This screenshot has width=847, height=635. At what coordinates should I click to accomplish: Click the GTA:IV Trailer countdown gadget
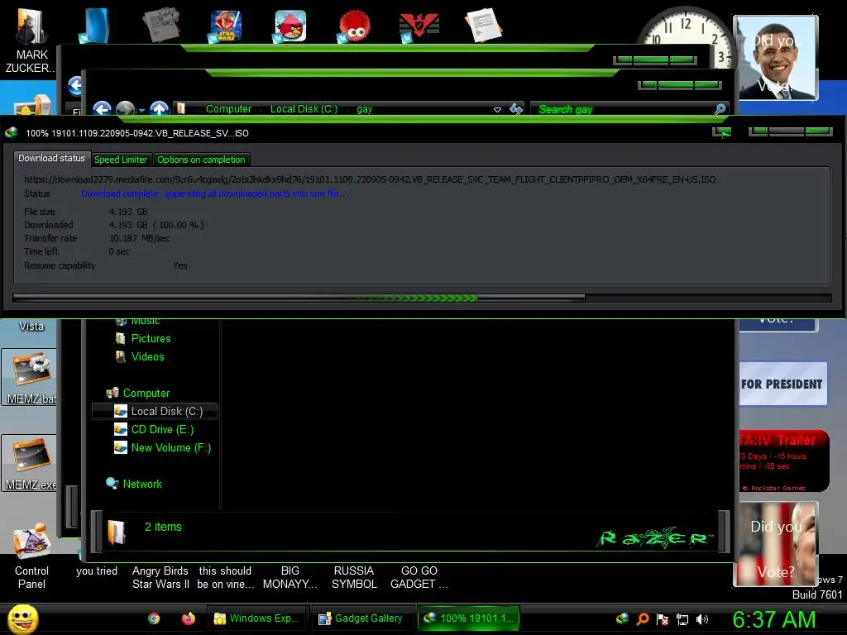tap(783, 461)
